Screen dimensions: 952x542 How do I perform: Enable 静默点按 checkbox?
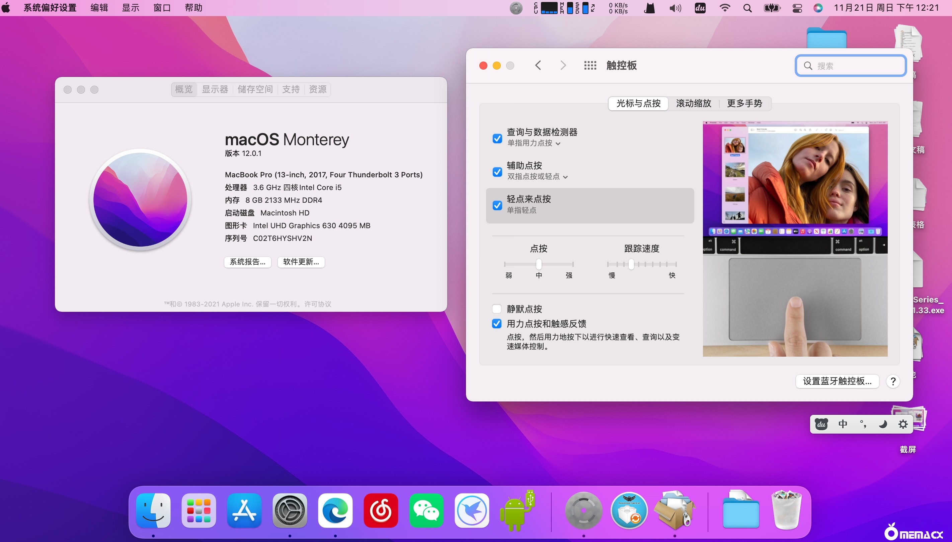tap(497, 308)
